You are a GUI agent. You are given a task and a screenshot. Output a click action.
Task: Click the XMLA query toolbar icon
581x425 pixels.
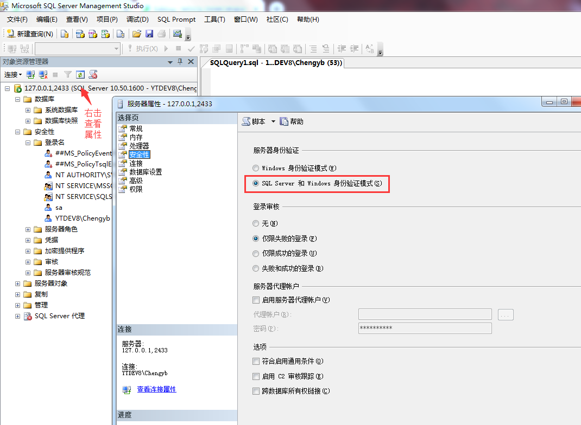pyautogui.click(x=105, y=34)
